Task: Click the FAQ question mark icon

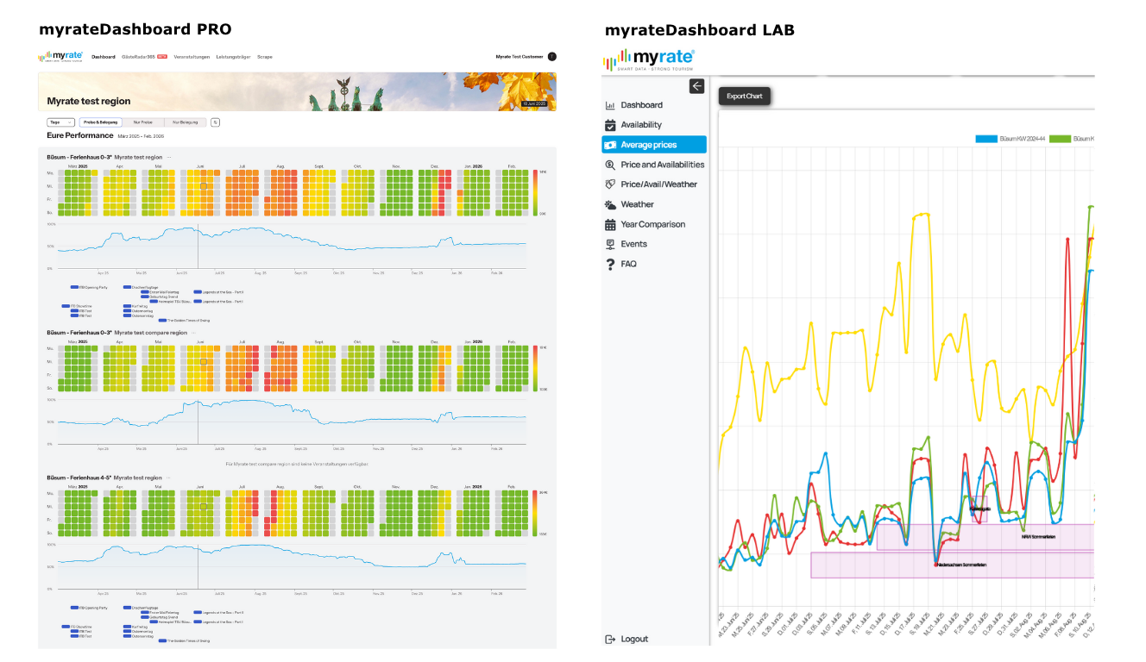Action: [610, 264]
